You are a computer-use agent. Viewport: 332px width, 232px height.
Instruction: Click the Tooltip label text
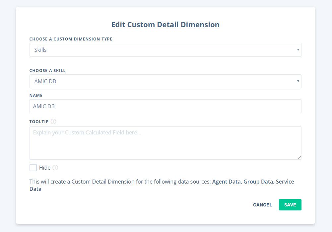39,122
